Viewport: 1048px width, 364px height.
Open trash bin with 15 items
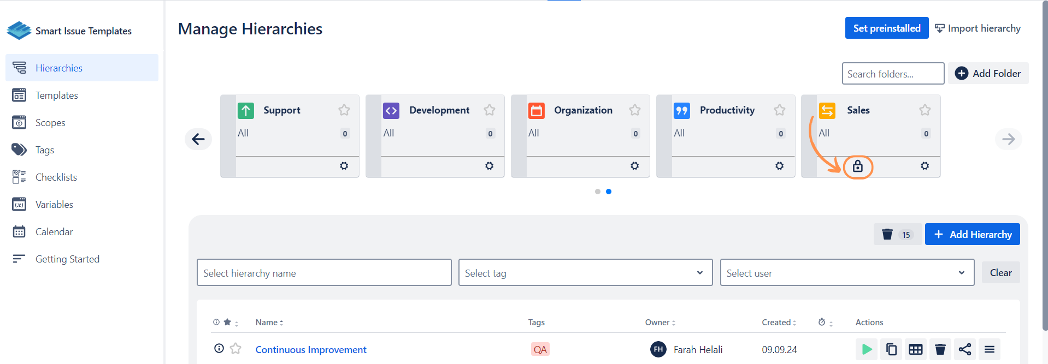point(897,235)
